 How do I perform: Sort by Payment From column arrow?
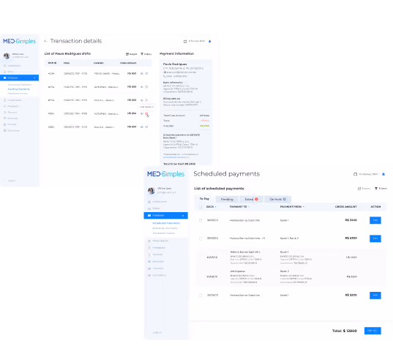pyautogui.click(x=304, y=207)
